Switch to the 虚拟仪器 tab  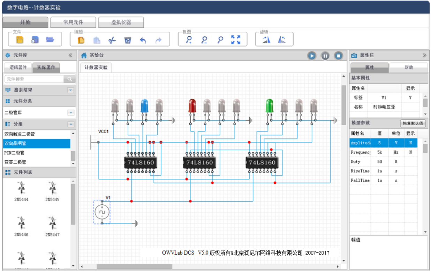click(x=121, y=22)
